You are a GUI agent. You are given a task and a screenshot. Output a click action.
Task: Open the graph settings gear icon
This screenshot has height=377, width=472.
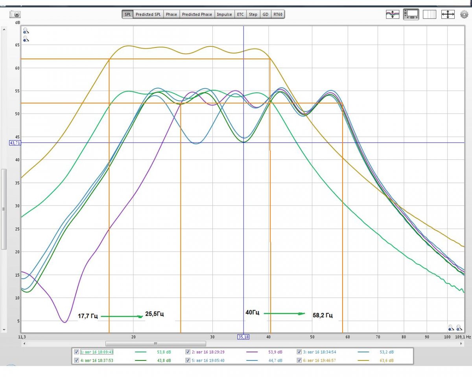click(464, 15)
